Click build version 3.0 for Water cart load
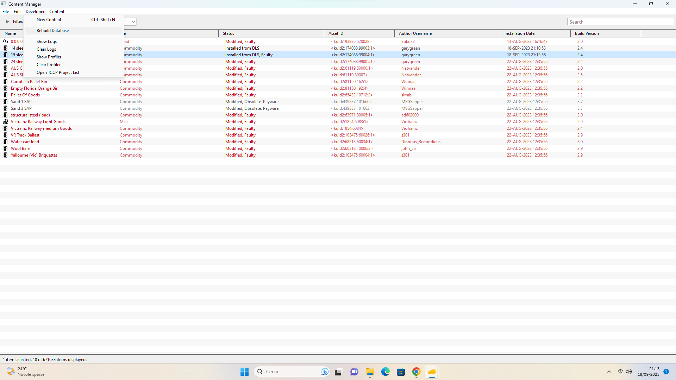Viewport: 676px width, 380px height. [x=580, y=142]
